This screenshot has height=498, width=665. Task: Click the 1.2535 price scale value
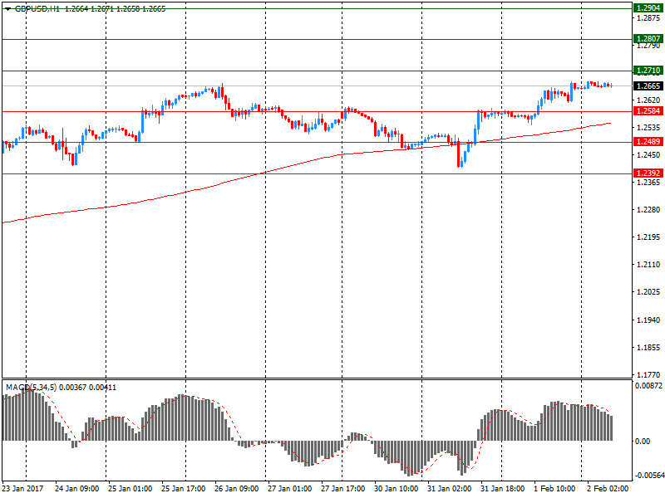pos(648,128)
